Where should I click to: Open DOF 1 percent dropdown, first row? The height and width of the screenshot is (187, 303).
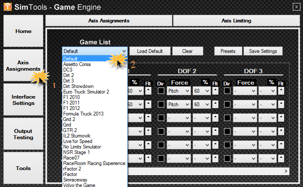[135, 91]
